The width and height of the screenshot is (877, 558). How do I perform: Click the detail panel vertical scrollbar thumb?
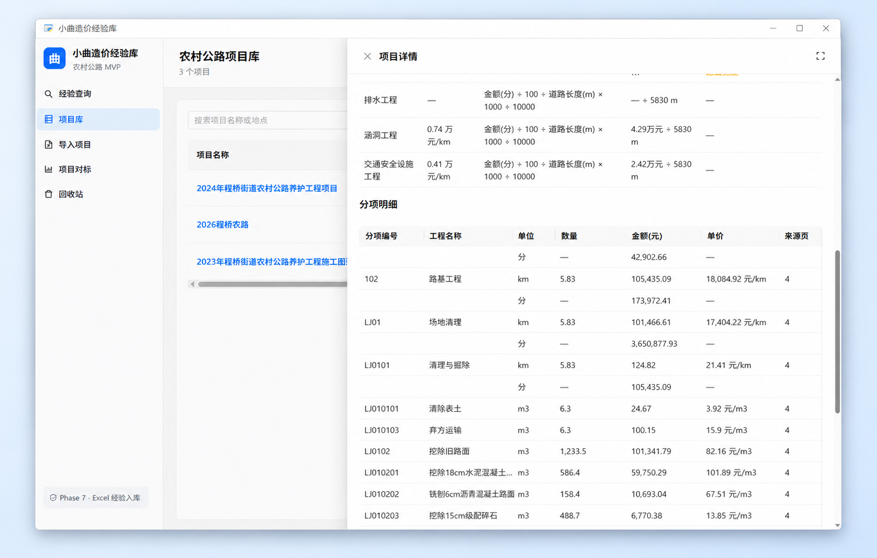(x=837, y=332)
